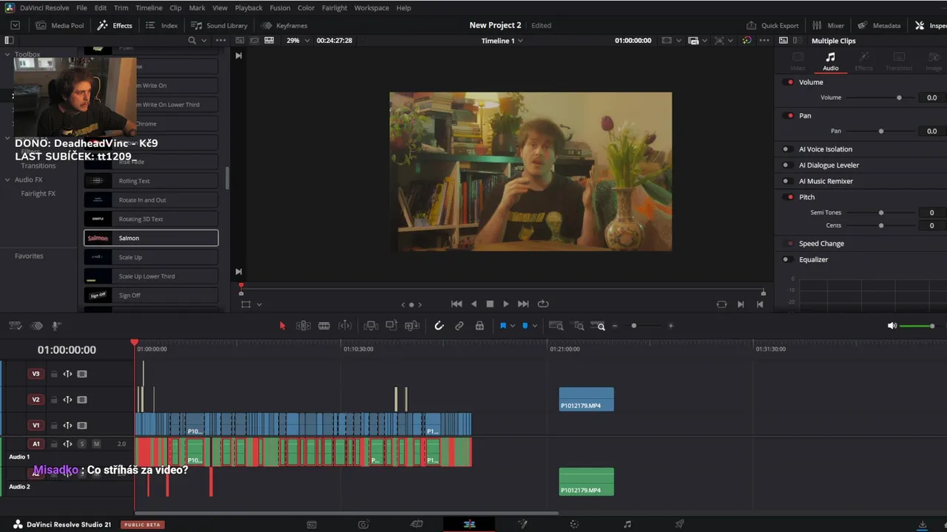The height and width of the screenshot is (532, 947).
Task: Switch to the Video inspector tab
Action: click(x=798, y=61)
